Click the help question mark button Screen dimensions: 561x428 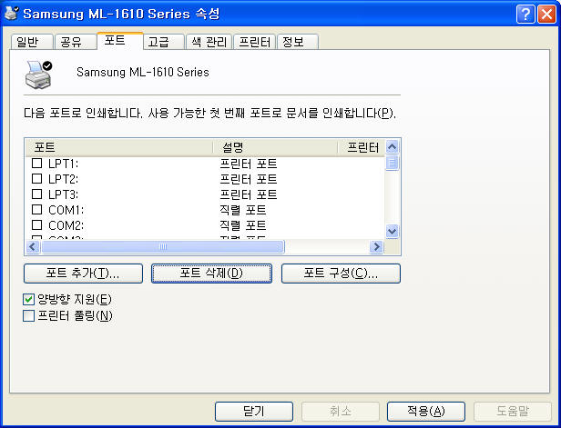525,15
